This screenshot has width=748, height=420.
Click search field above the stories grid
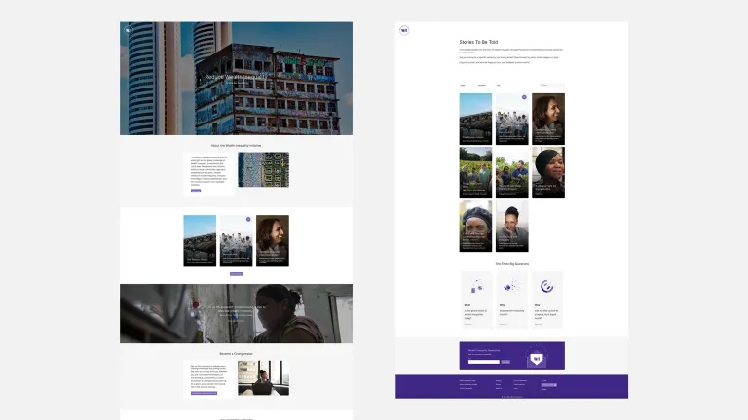coord(551,85)
